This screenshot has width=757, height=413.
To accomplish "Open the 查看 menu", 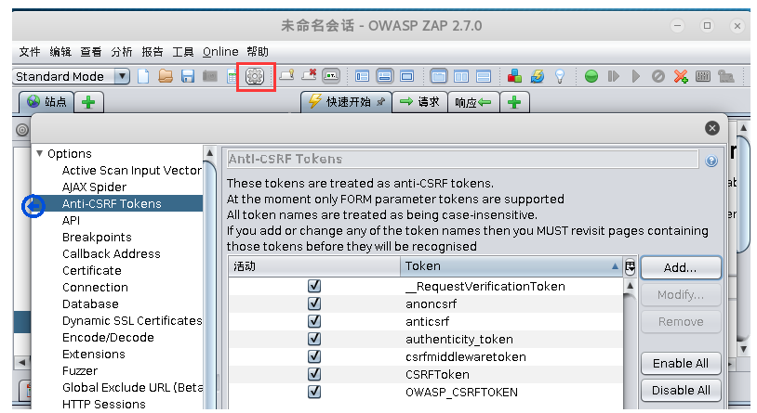I will (91, 52).
